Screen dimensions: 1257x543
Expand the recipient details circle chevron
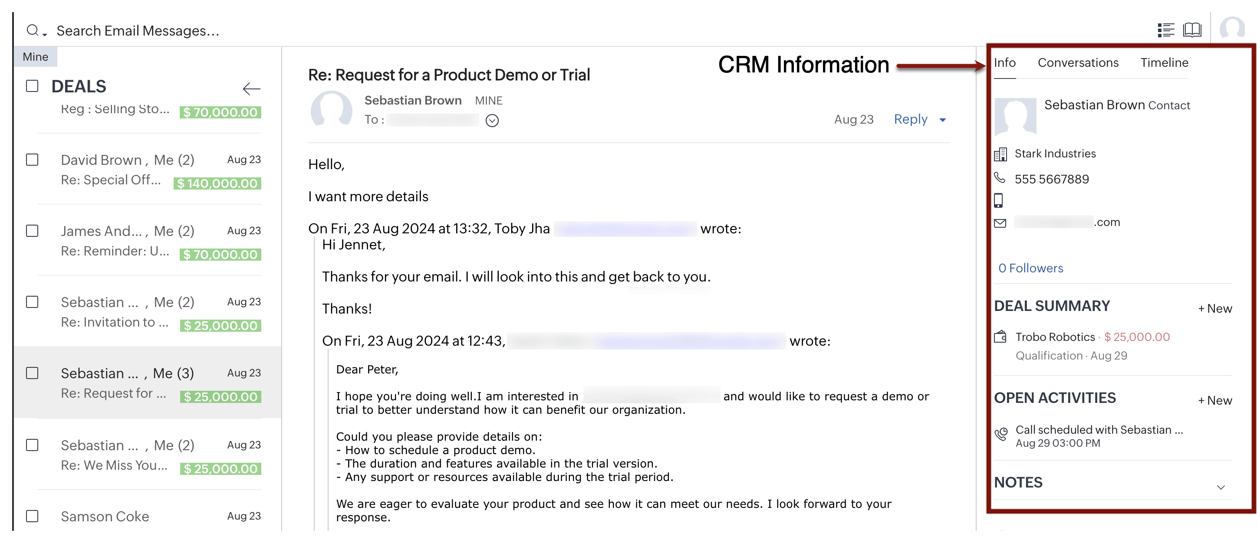pyautogui.click(x=492, y=121)
